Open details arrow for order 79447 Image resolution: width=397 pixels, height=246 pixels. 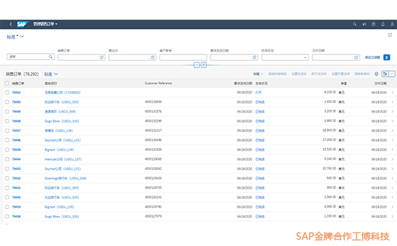coord(392,131)
